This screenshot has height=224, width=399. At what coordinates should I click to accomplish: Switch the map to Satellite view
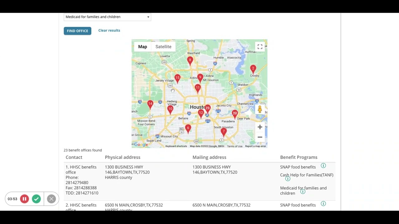click(x=163, y=47)
